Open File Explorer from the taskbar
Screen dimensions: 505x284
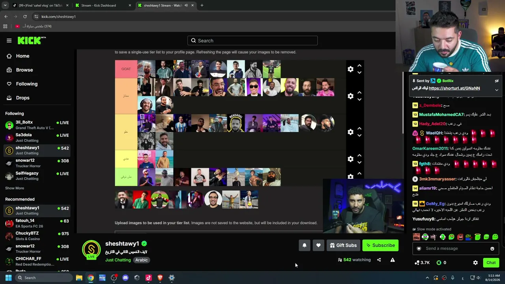click(79, 278)
